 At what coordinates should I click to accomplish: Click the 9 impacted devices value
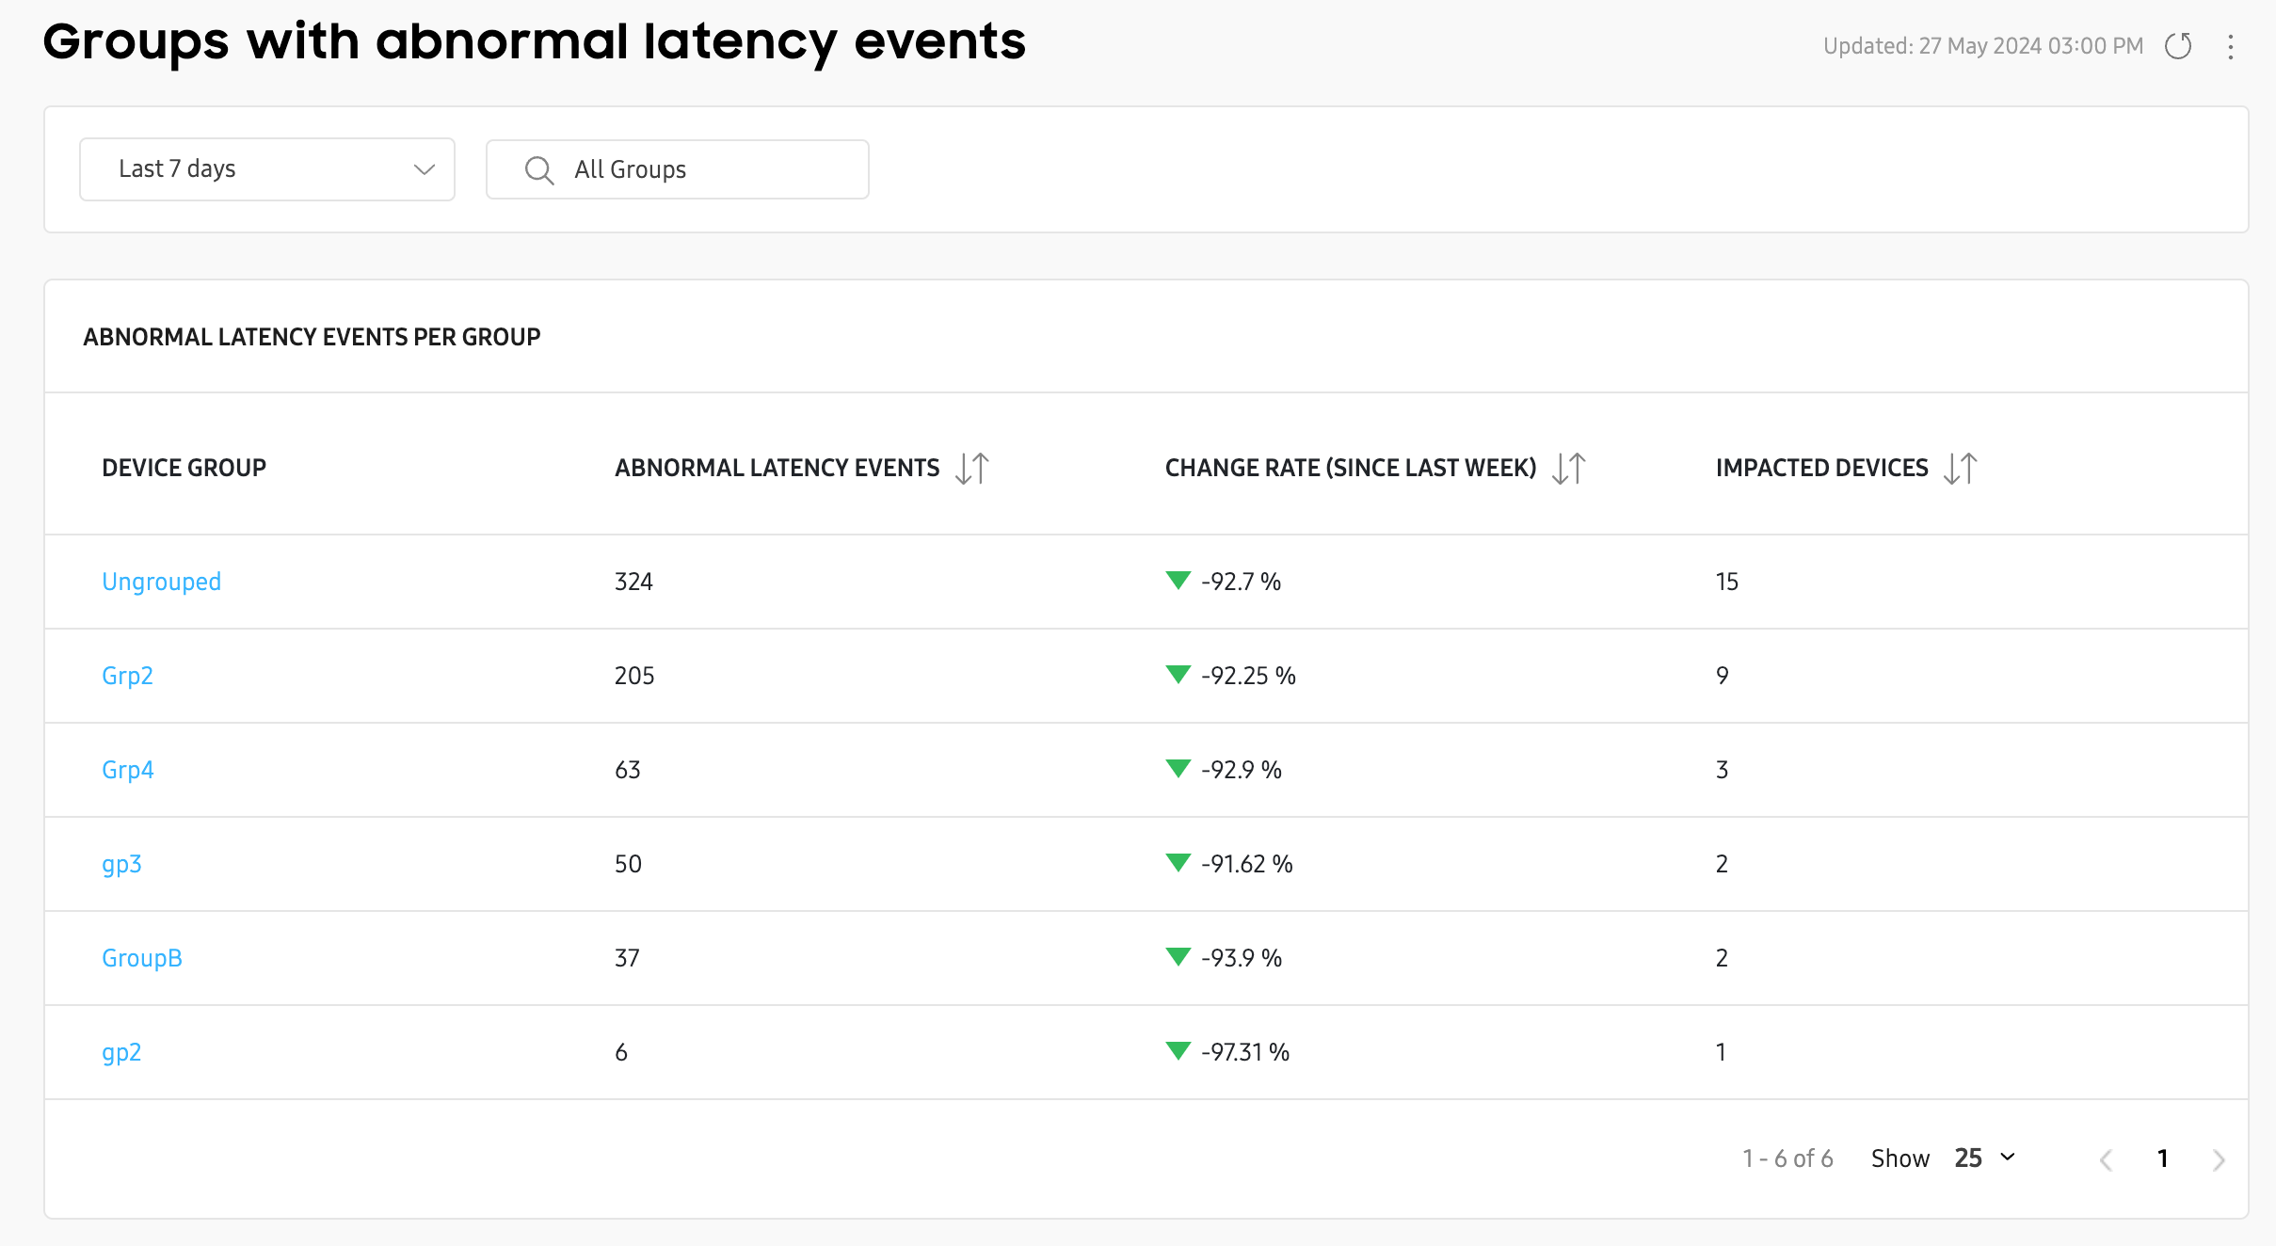pos(1723,676)
